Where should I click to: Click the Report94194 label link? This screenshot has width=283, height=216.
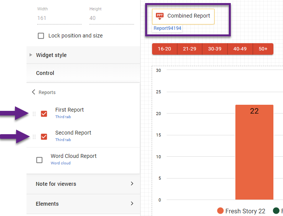pyautogui.click(x=167, y=28)
